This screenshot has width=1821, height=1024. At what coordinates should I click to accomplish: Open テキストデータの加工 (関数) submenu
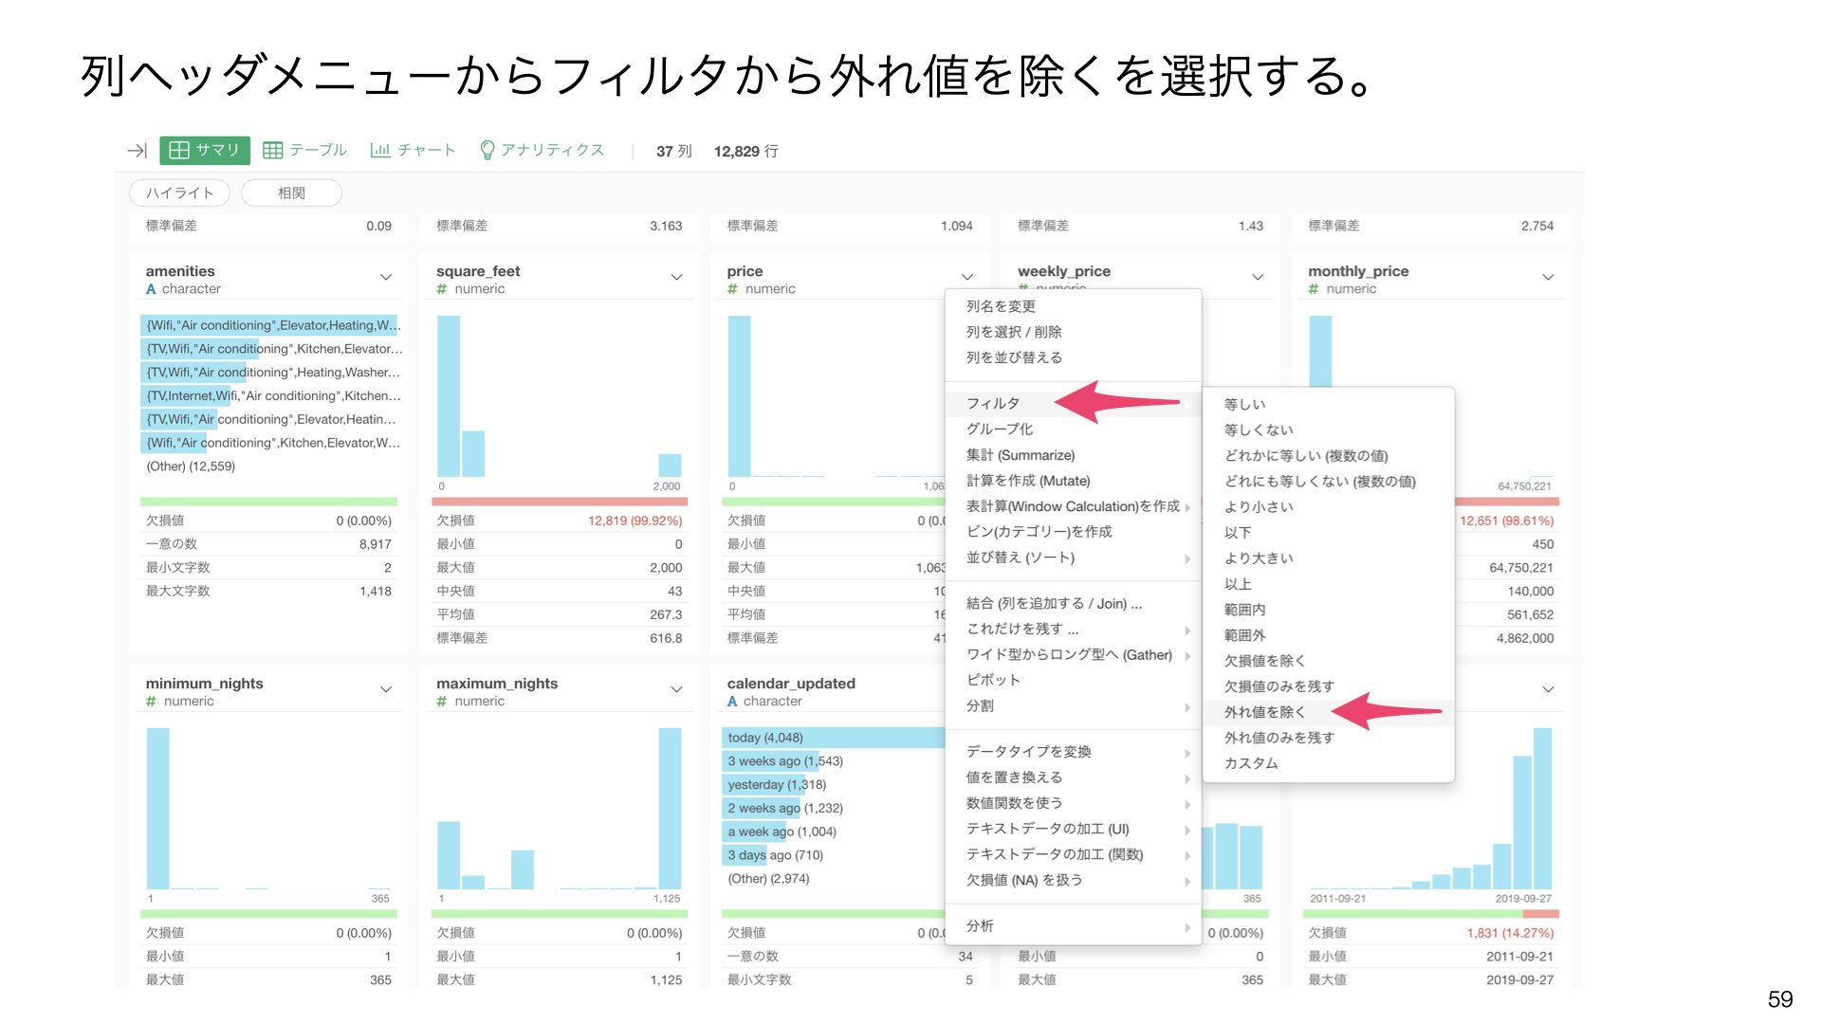pos(1073,854)
